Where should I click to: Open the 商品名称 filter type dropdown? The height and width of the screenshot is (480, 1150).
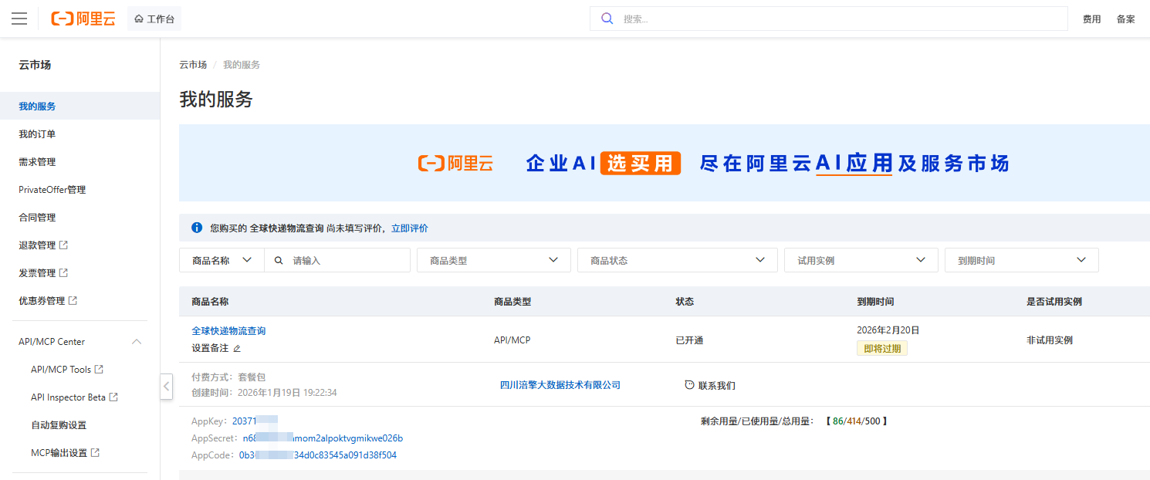pos(222,260)
